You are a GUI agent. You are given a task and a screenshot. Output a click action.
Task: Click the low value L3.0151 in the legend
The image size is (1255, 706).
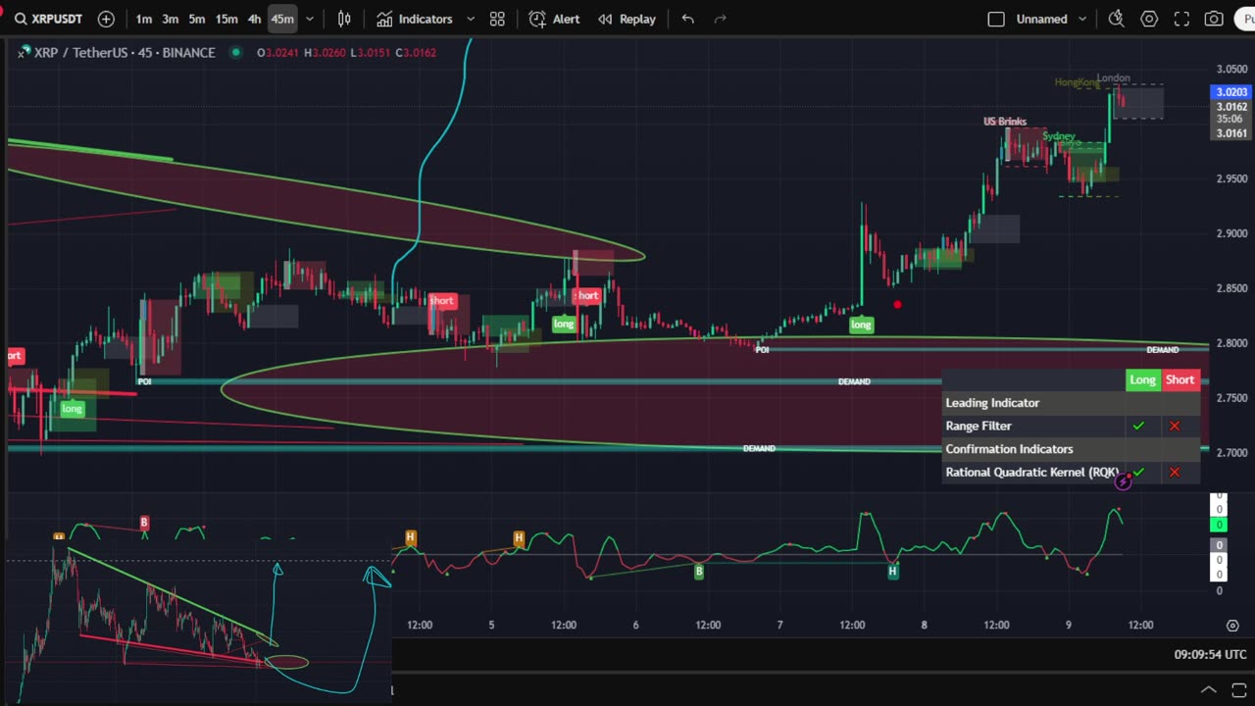pyautogui.click(x=370, y=53)
